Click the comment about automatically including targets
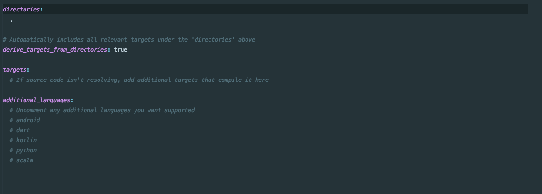 129,40
